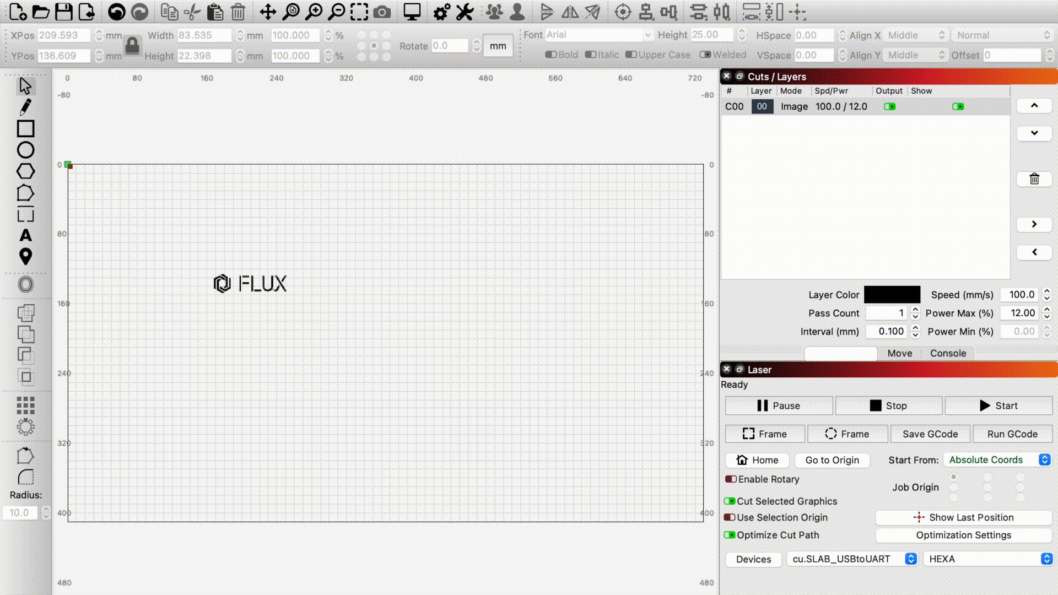Toggle Enable Rotary switch
The image size is (1058, 595).
tap(731, 479)
